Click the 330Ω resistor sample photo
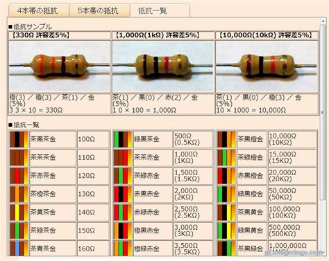Image resolution: width=329 pixels, height=261 pixels. 60,66
